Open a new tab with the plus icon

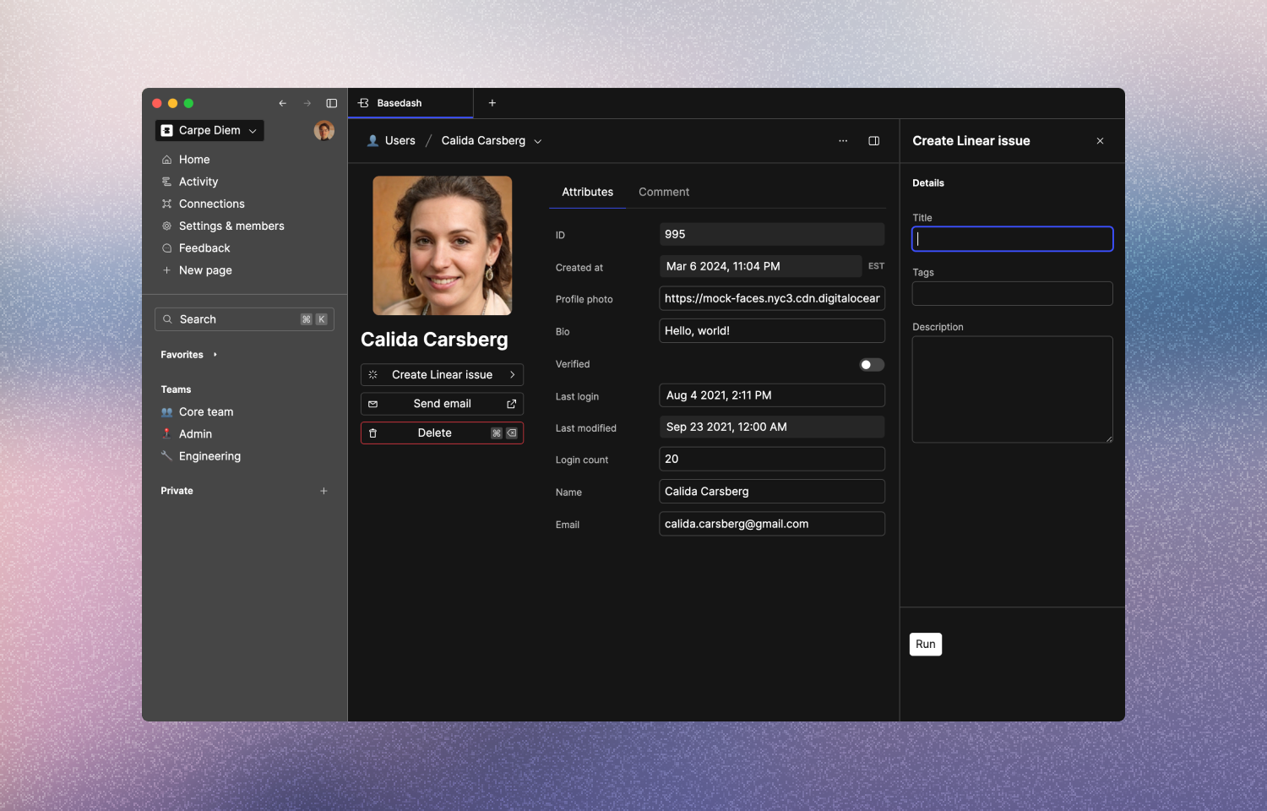tap(492, 103)
